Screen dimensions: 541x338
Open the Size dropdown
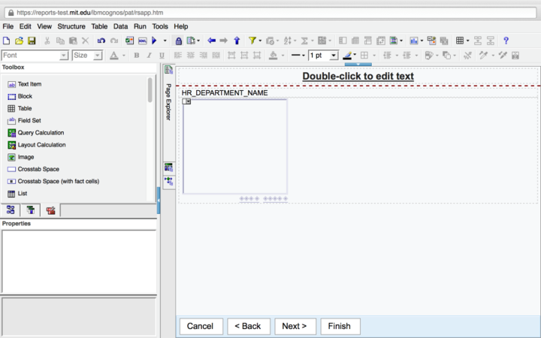click(98, 56)
